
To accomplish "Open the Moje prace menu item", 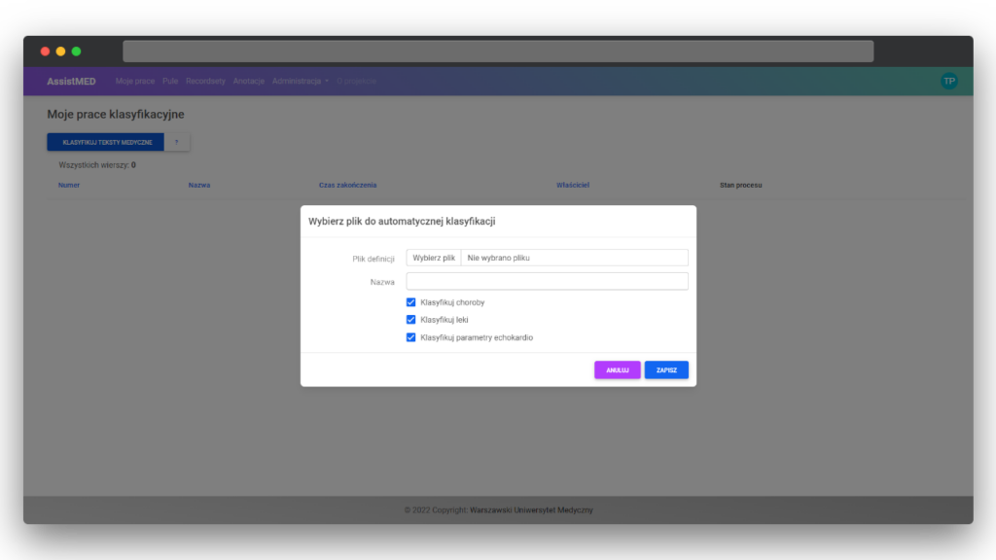I will 134,81.
